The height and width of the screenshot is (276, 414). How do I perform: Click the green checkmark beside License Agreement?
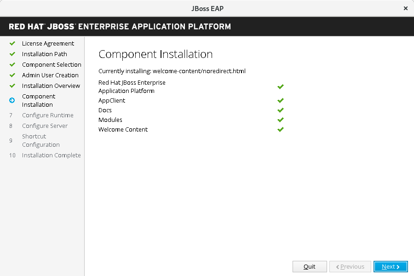(x=12, y=44)
